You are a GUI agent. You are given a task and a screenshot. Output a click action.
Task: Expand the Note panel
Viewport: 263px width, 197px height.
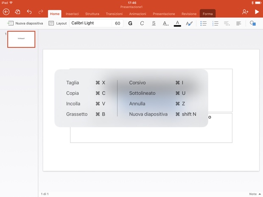tap(255, 194)
